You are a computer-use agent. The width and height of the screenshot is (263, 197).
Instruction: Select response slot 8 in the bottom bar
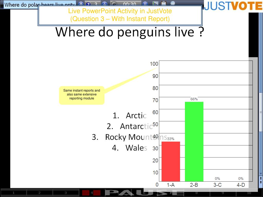(x=196, y=193)
